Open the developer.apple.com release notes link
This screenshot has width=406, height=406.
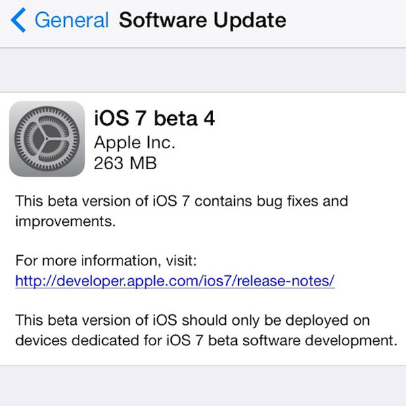click(175, 280)
